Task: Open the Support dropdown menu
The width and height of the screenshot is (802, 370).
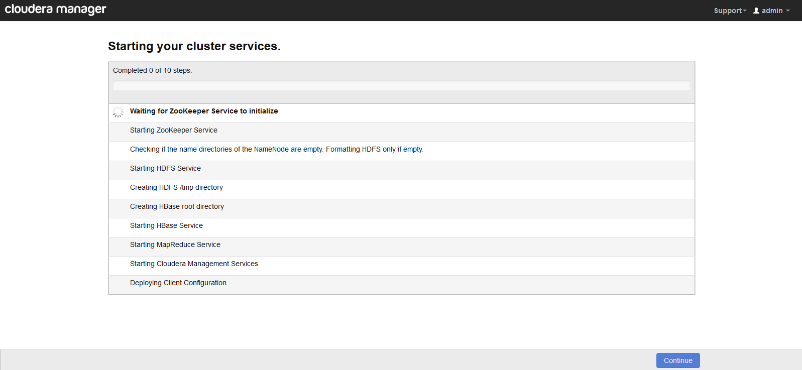Action: (x=730, y=11)
